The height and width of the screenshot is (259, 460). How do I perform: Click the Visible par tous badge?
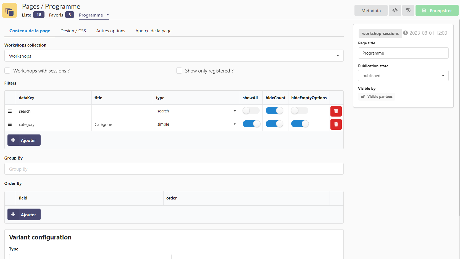click(x=377, y=97)
